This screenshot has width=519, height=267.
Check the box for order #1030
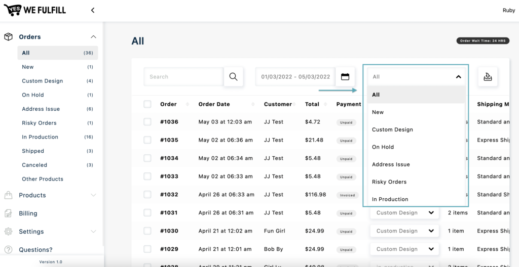(147, 231)
